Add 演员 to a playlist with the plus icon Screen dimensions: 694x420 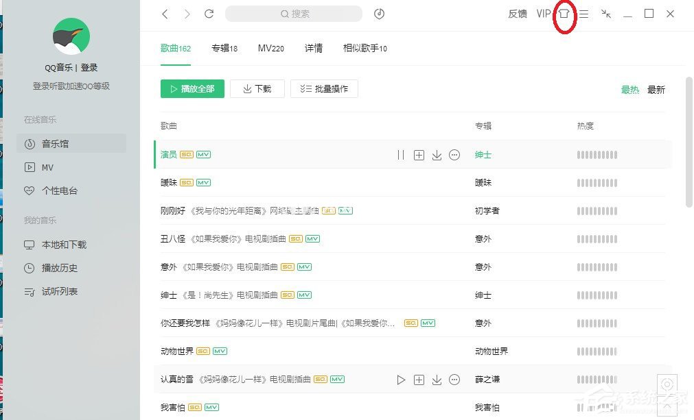point(419,155)
